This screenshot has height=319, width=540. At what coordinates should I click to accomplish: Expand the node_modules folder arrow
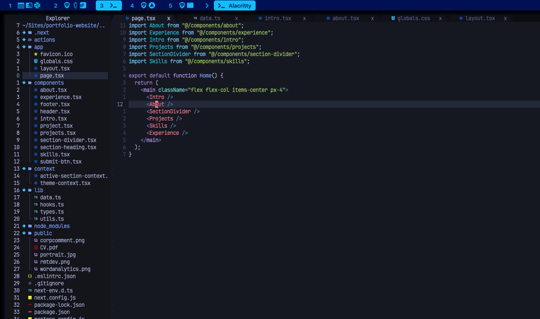point(24,226)
